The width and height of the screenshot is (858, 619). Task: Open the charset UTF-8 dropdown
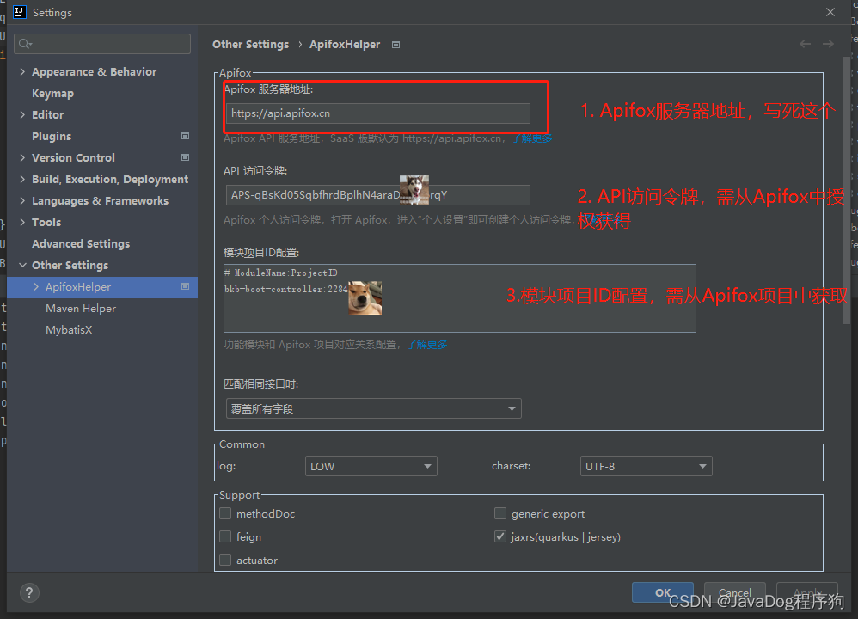(x=647, y=466)
